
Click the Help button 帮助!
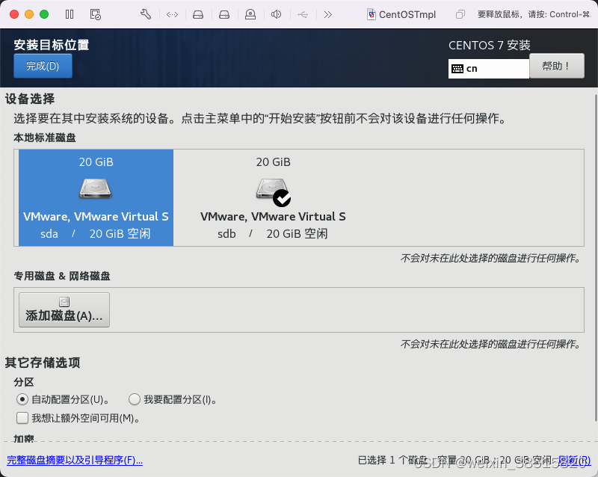point(556,66)
